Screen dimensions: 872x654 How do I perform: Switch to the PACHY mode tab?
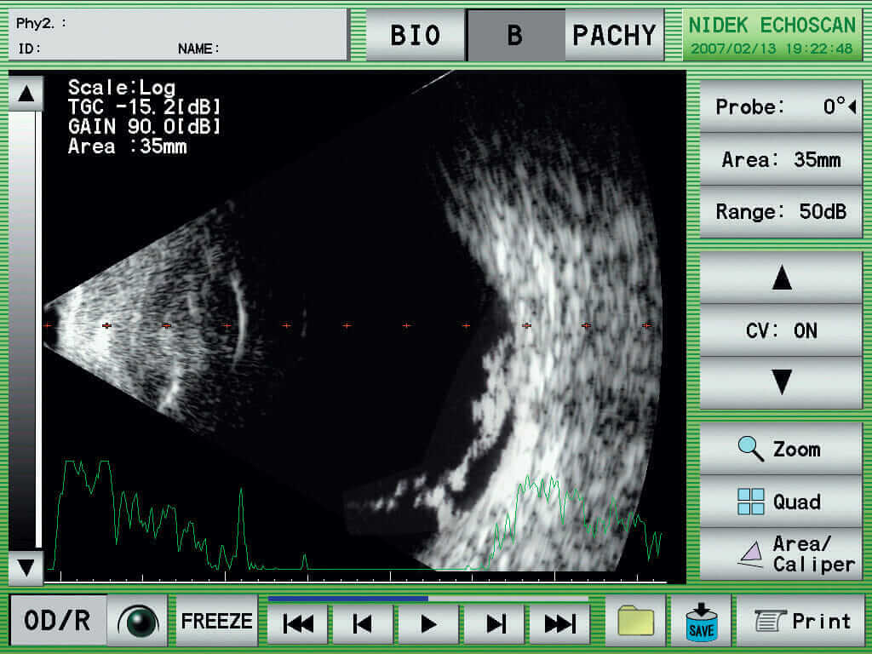[x=614, y=36]
